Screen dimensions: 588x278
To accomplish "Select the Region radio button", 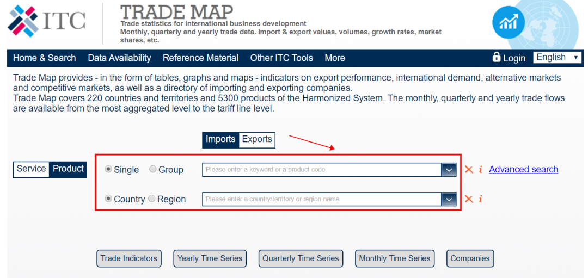I will [x=151, y=199].
